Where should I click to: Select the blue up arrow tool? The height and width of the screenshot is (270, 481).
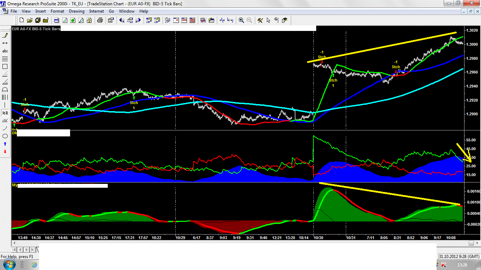pos(5,144)
